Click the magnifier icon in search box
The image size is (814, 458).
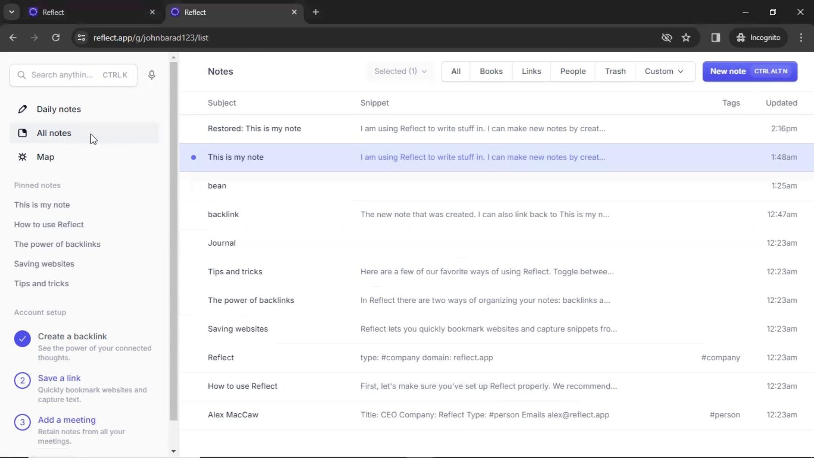pyautogui.click(x=21, y=75)
